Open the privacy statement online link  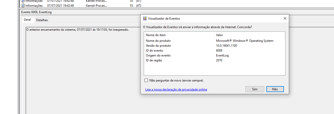176,89
